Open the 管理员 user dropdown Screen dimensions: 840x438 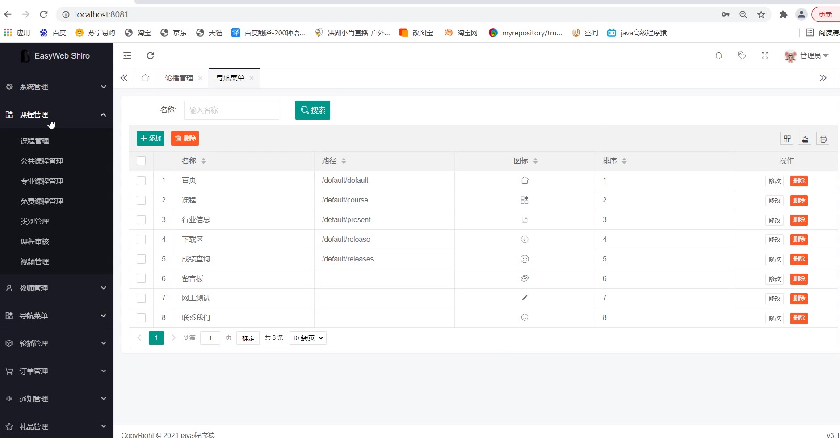[807, 55]
